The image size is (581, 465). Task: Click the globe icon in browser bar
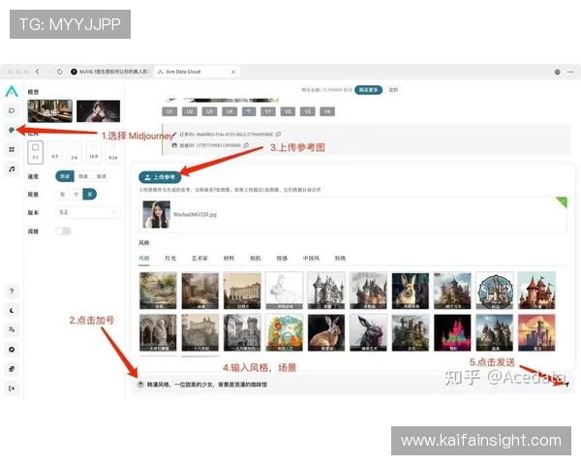coord(558,72)
